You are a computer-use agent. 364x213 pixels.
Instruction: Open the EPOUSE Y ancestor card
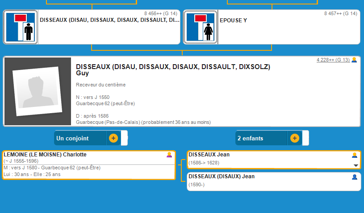288,27
